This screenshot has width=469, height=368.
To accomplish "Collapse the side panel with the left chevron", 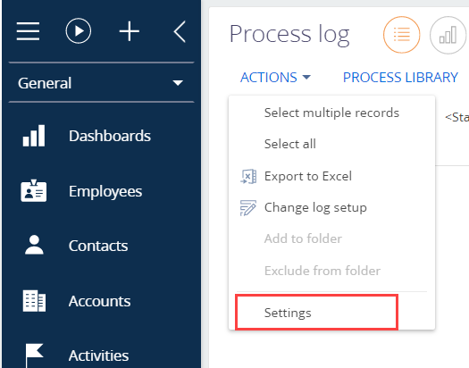I will tap(180, 31).
